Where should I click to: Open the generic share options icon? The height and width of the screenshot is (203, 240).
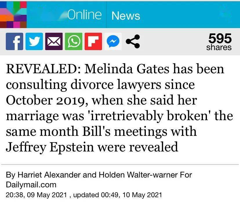133,41
